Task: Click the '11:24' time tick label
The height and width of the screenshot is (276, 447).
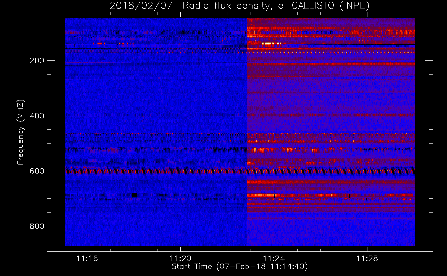Action: tap(274, 259)
